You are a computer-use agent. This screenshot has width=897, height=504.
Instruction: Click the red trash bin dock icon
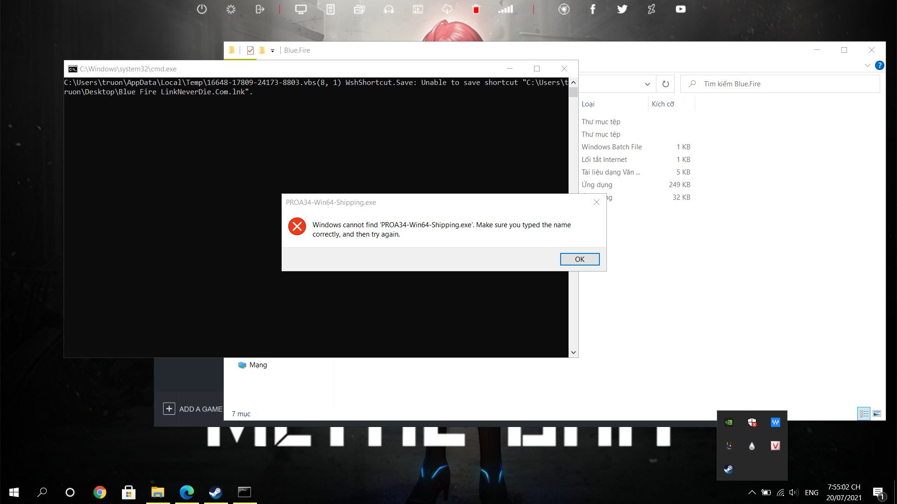[476, 9]
